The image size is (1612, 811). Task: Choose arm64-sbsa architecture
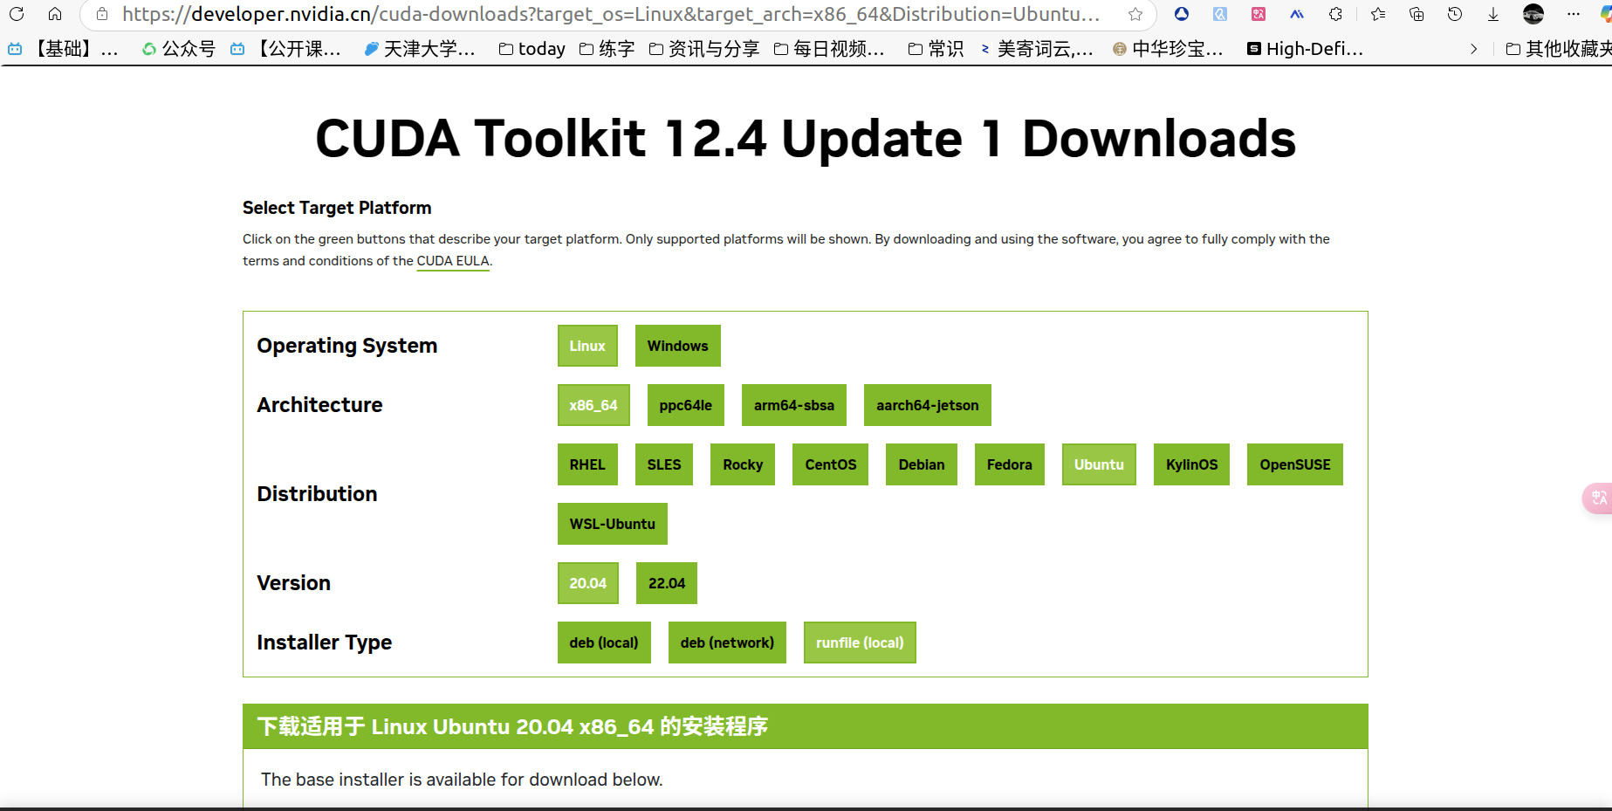pyautogui.click(x=794, y=405)
